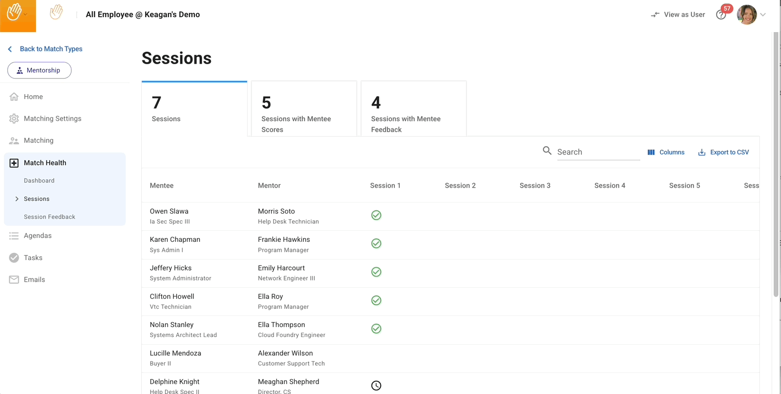Click Back to Match Types link
The image size is (781, 394).
[50, 49]
